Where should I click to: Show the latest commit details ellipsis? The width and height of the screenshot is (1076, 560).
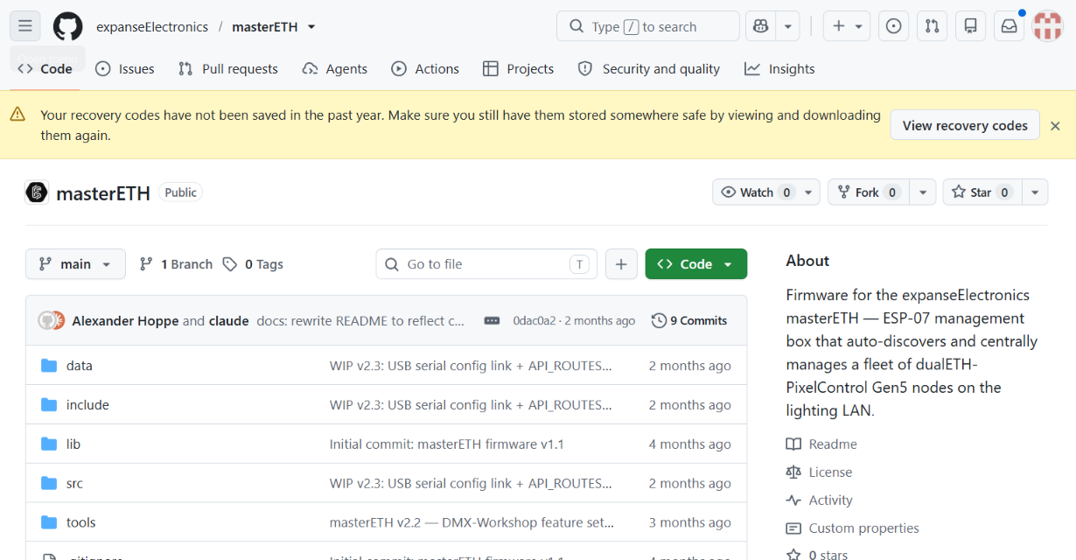point(492,321)
